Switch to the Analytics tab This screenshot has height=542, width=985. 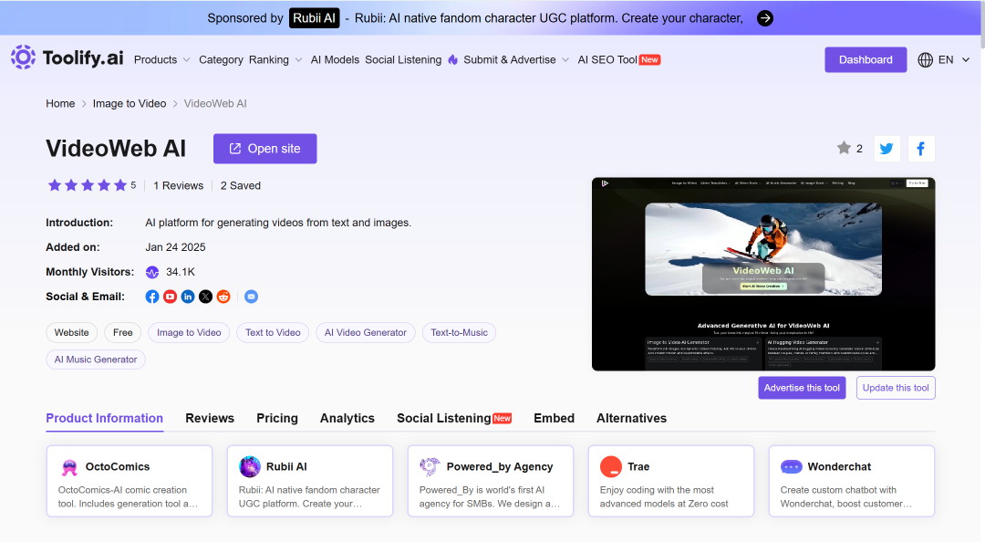tap(347, 419)
